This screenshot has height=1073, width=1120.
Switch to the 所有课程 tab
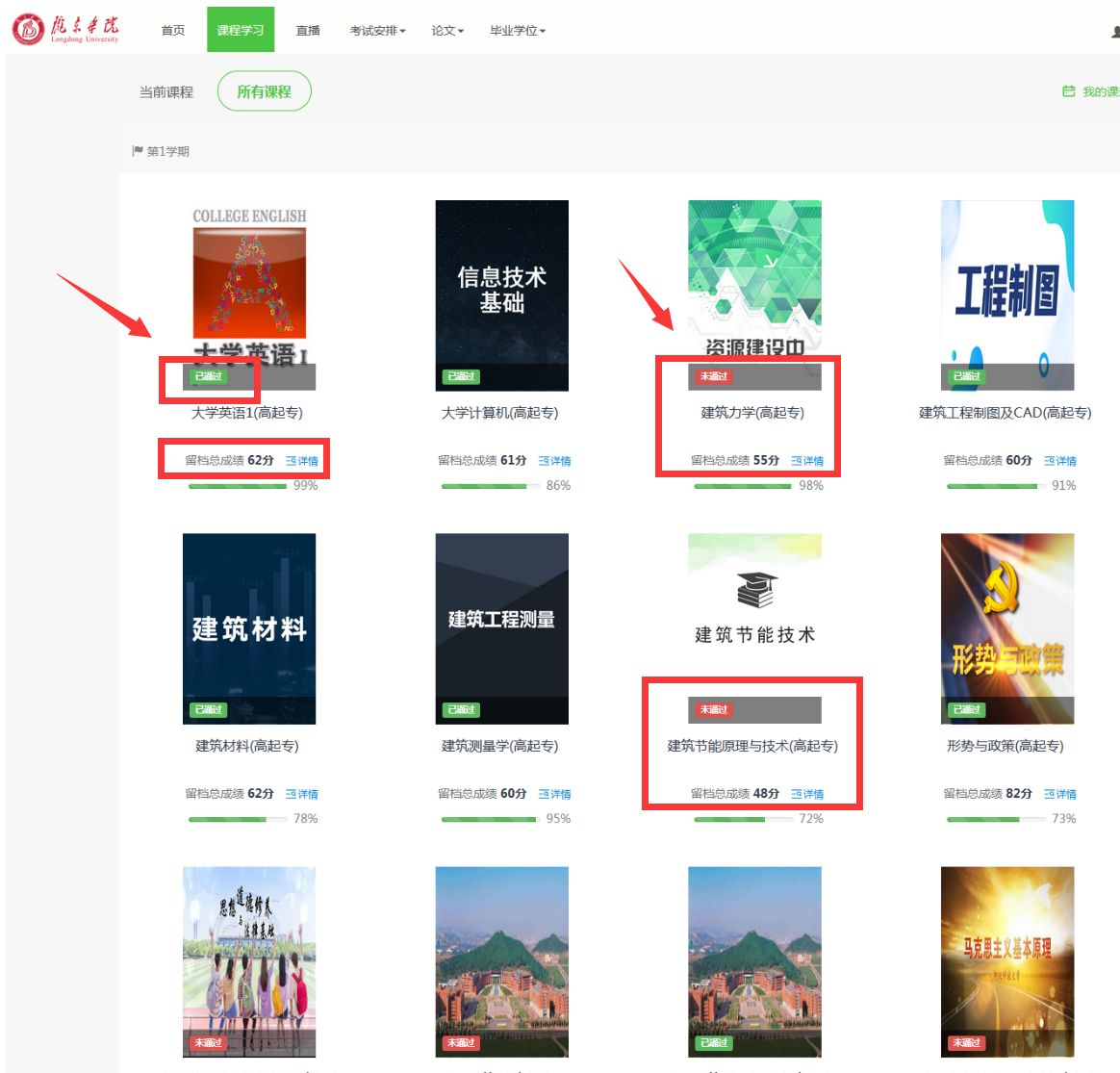(x=265, y=91)
